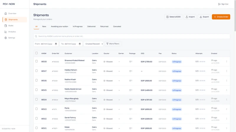The image size is (236, 132).
Task: Check the box for order 00581
Action: tap(36, 128)
